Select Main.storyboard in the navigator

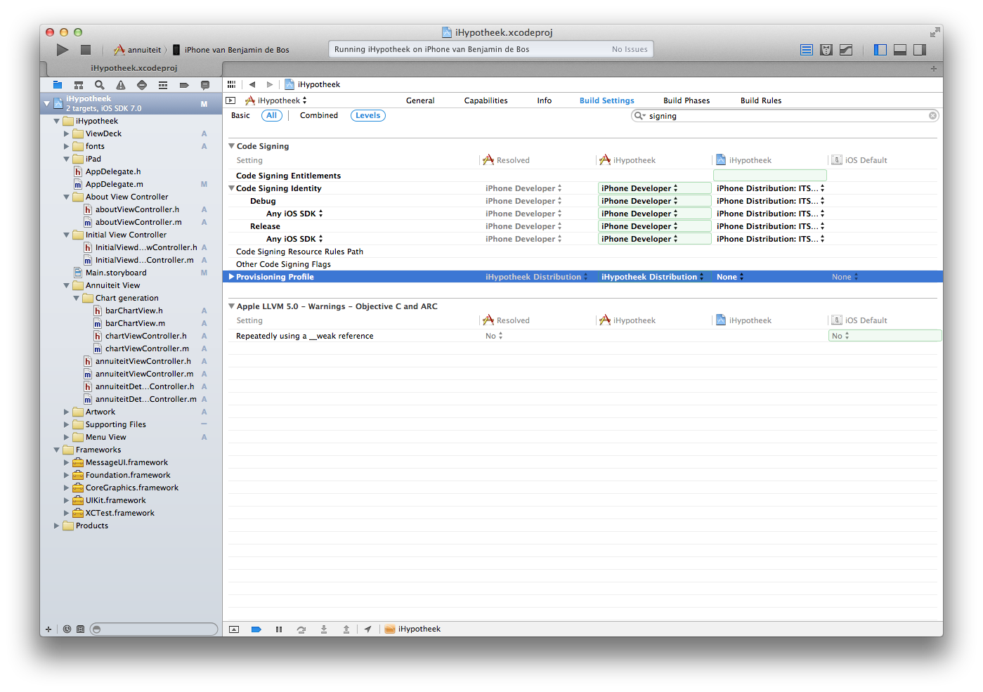click(x=116, y=273)
